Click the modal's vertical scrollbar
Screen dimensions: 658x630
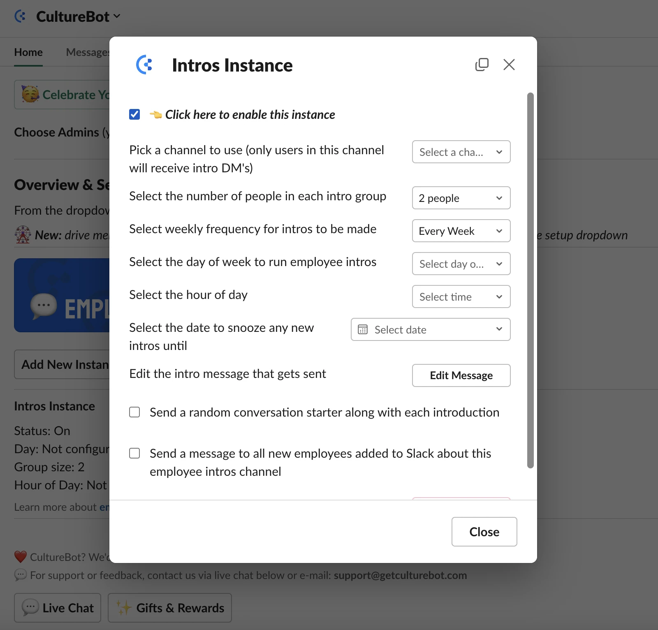click(x=531, y=280)
